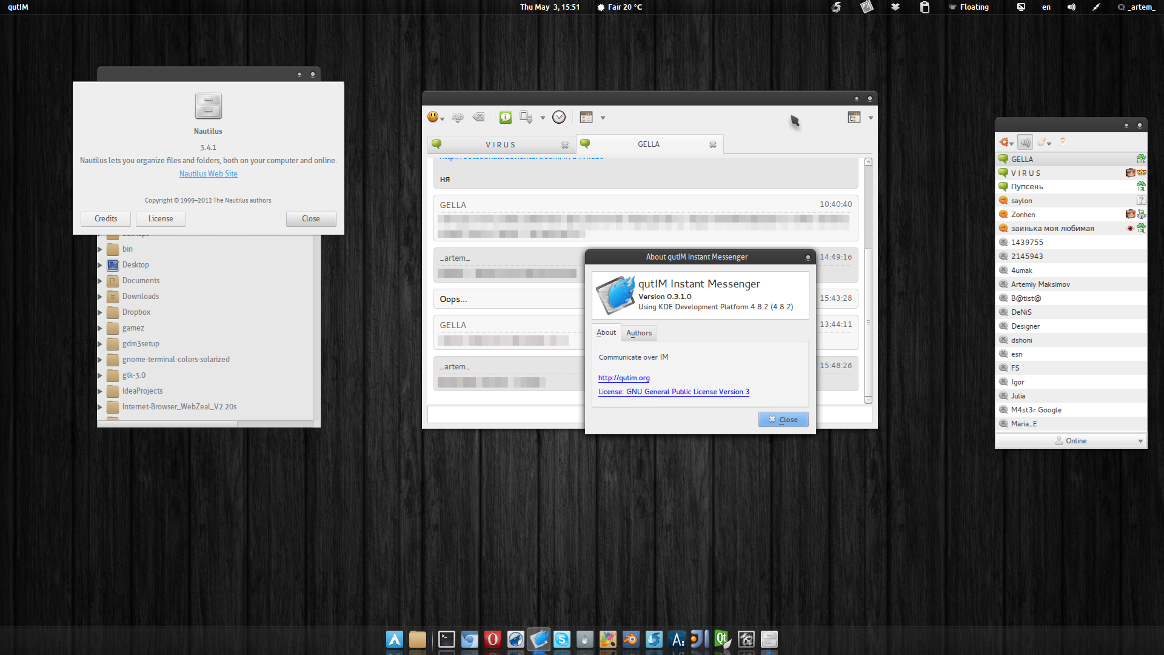Open the contact list main menu icon
The width and height of the screenshot is (1164, 655).
coord(1006,142)
